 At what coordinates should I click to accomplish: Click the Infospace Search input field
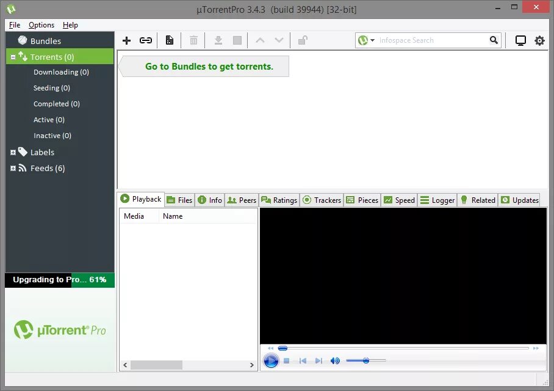(433, 40)
